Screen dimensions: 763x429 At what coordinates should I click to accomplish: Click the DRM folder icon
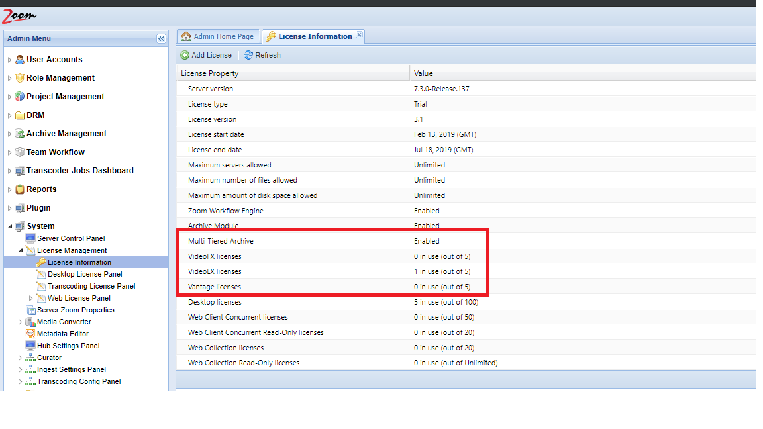coord(20,115)
